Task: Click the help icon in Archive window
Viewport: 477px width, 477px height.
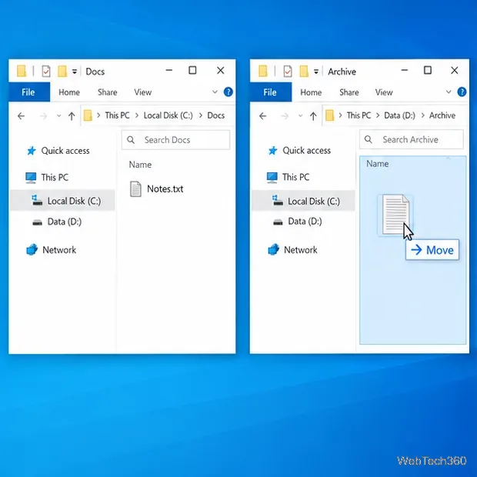Action: click(462, 92)
